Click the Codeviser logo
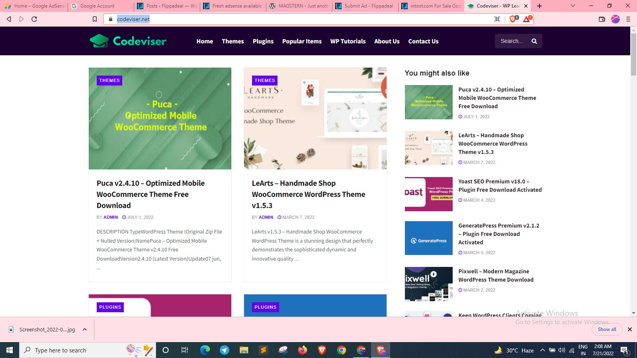Image resolution: width=637 pixels, height=358 pixels. (128, 41)
